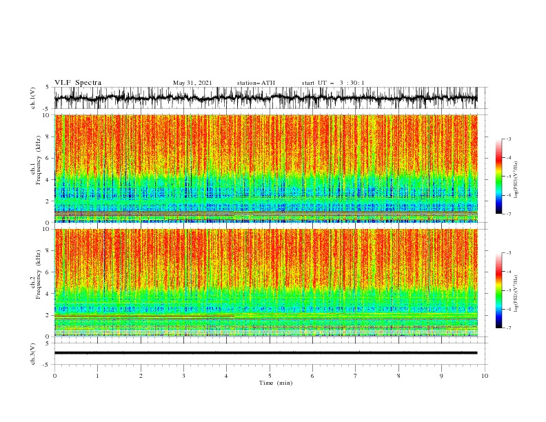This screenshot has height=422, width=546.
Task: Click the ch.1 color scale bar
Action: [498, 177]
